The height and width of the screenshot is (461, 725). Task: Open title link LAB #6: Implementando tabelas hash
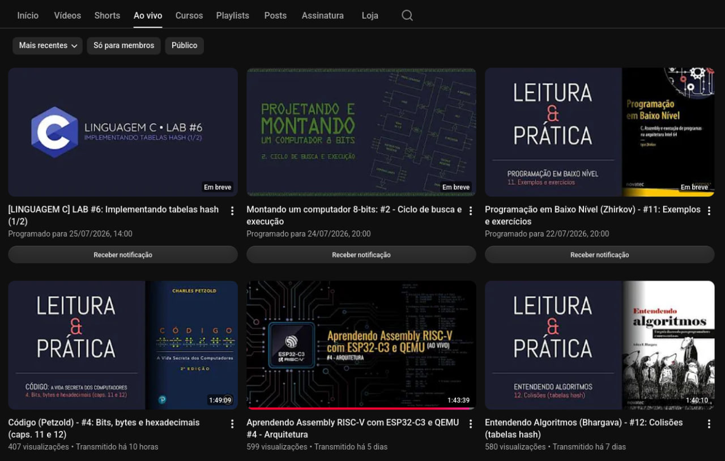(113, 215)
